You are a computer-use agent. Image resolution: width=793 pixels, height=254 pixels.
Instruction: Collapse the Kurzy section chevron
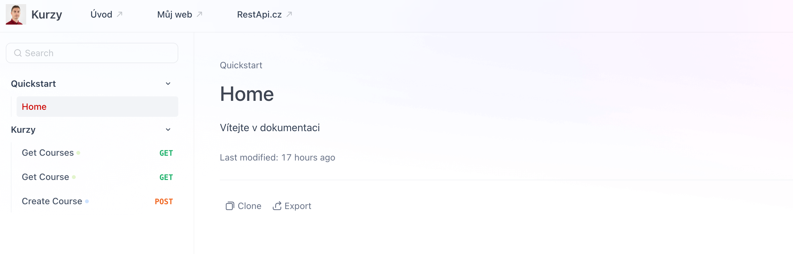[168, 130]
